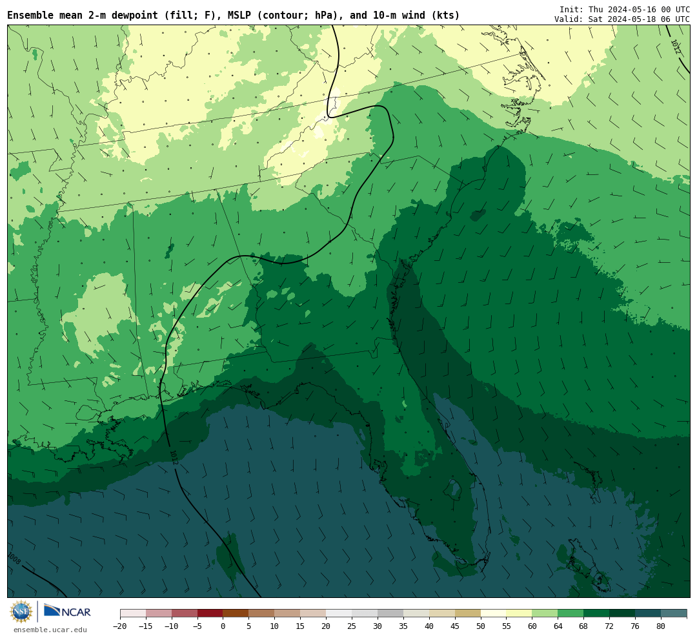Pick the brown swatch between 0 and 5
This screenshot has width=697, height=638.
236,613
